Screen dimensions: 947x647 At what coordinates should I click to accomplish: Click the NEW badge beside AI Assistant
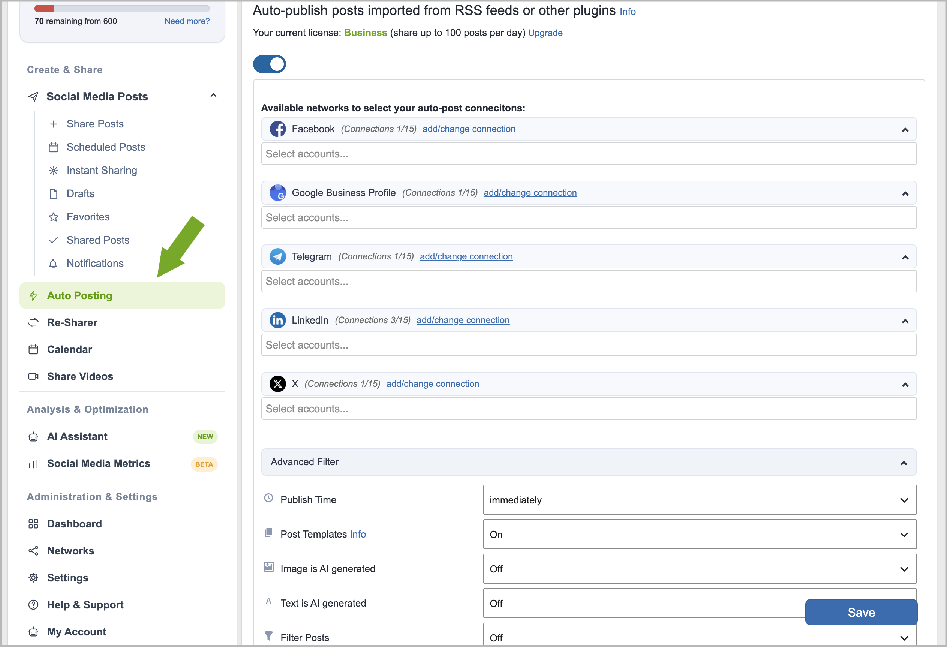click(x=205, y=437)
